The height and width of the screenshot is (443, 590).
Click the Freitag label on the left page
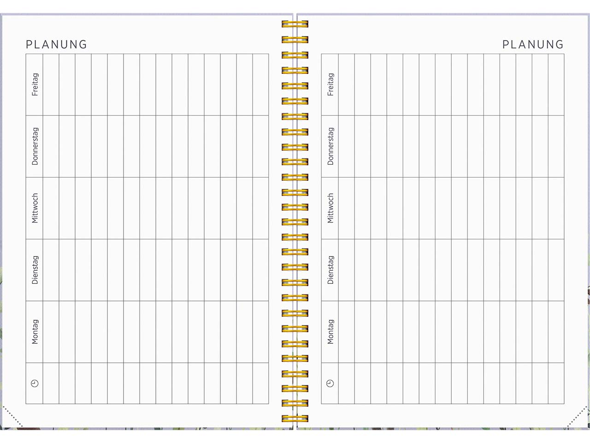coord(35,84)
